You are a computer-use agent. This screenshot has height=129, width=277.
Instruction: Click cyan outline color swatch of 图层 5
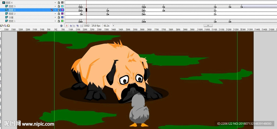tap(62, 6)
